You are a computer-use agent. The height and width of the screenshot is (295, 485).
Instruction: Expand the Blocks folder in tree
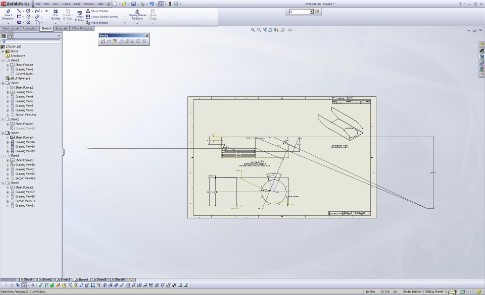[3, 51]
